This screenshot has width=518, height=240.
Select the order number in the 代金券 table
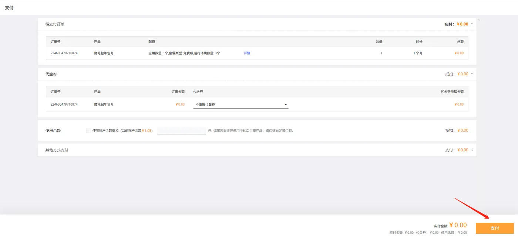coord(64,104)
